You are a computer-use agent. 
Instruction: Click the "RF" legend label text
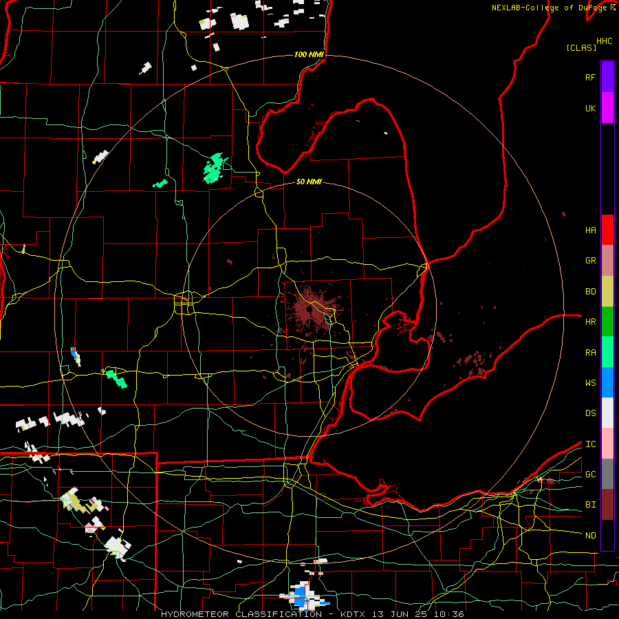click(x=590, y=77)
